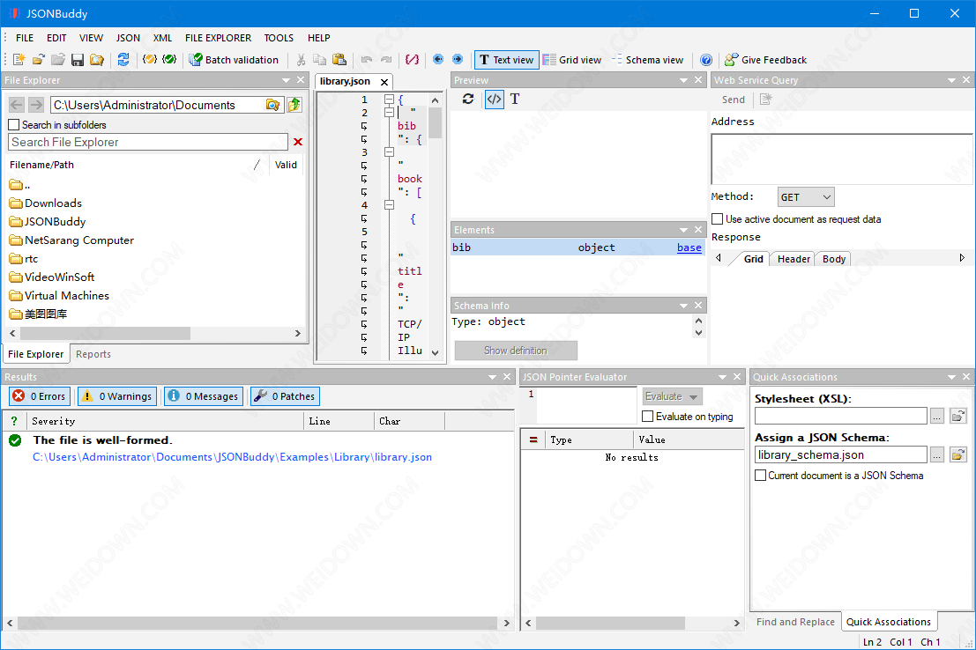The width and height of the screenshot is (976, 650).
Task: Click the Preview text T icon
Action: click(515, 99)
